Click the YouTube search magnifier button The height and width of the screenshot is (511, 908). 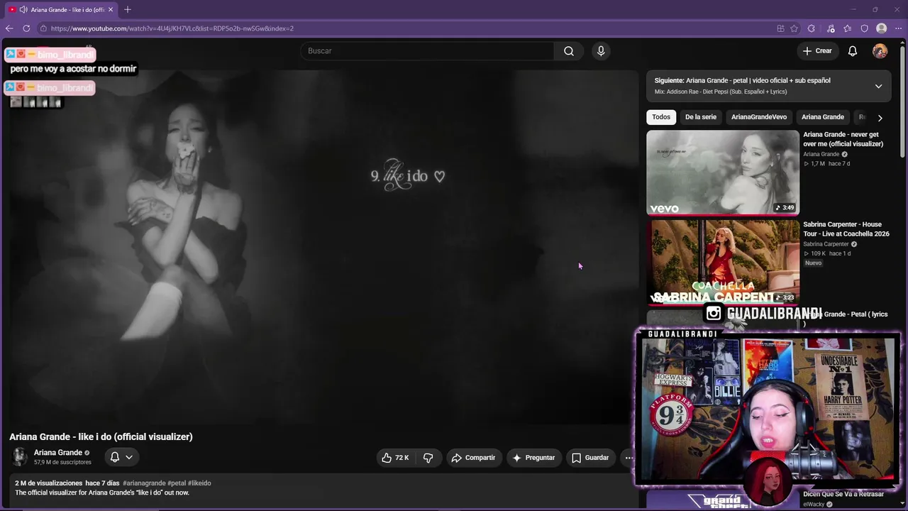pos(569,51)
